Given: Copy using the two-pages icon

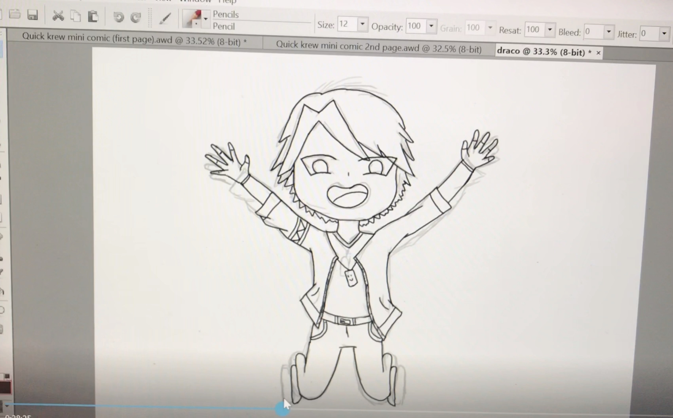Looking at the screenshot, I should coord(75,16).
